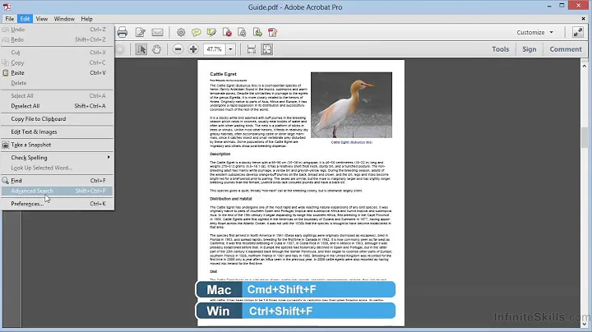Expand the Check Spelling submenu

(57, 157)
